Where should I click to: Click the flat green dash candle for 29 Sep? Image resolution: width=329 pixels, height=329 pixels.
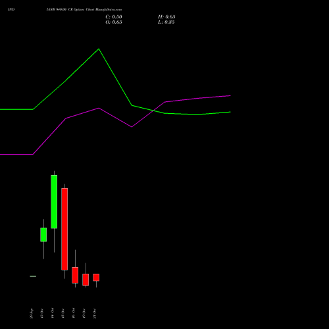tap(33, 276)
